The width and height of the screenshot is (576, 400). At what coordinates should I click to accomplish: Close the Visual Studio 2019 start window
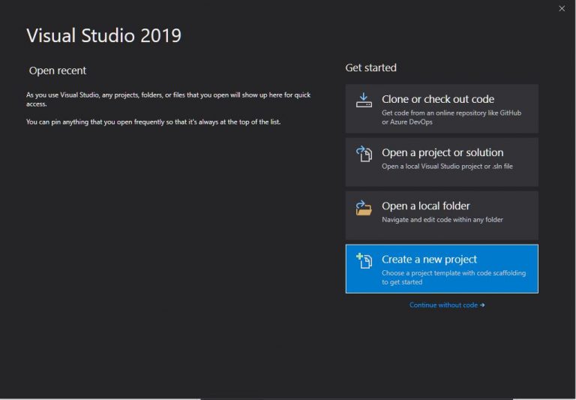562,8
